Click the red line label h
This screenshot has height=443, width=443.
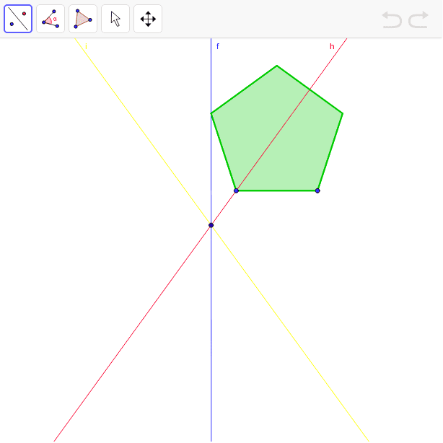332,46
